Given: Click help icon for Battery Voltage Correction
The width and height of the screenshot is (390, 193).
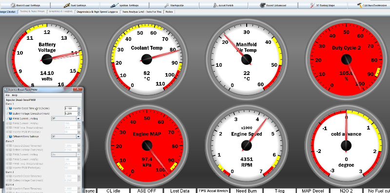Looking at the screenshot, I should [x=11, y=114].
